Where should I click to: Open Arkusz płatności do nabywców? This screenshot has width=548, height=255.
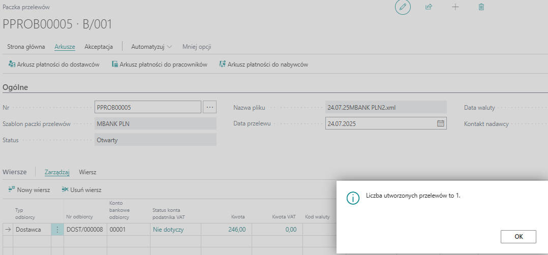coord(263,65)
